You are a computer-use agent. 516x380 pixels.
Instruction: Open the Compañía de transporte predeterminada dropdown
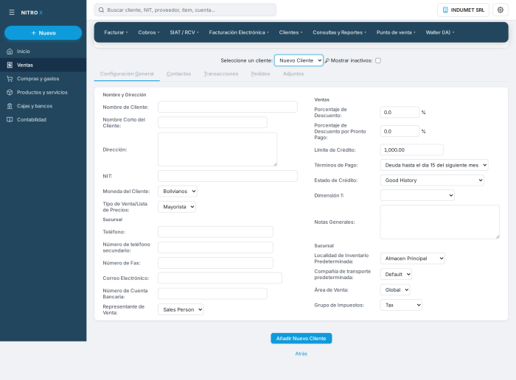(396, 274)
